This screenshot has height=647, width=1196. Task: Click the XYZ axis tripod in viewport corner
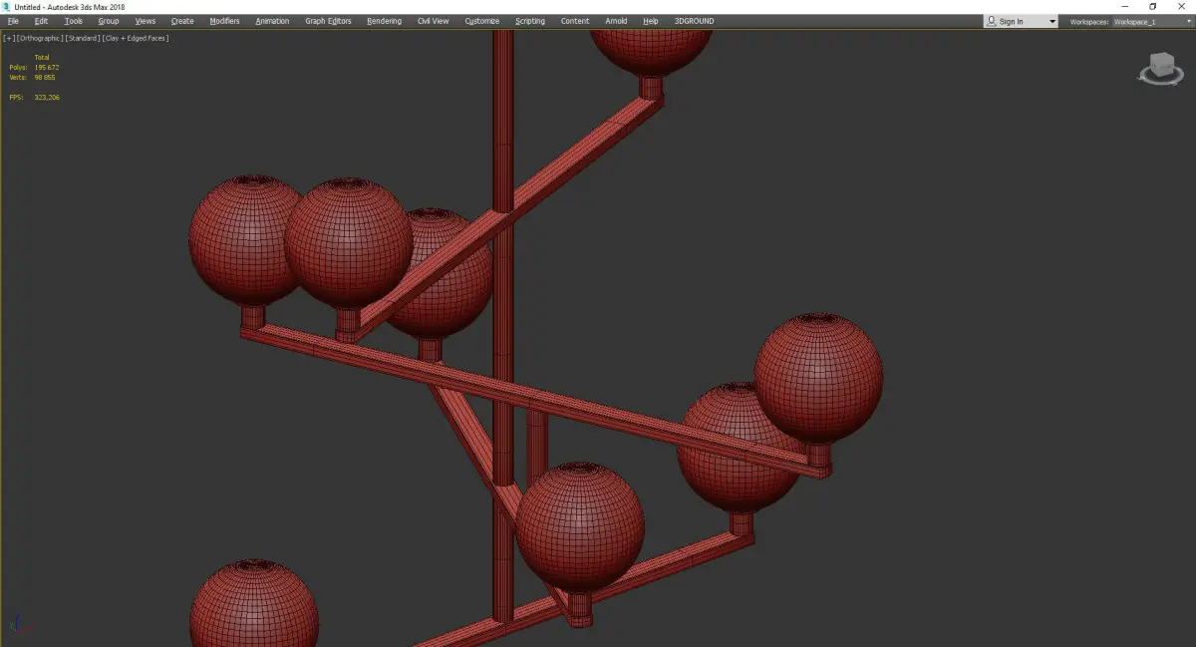click(x=22, y=625)
